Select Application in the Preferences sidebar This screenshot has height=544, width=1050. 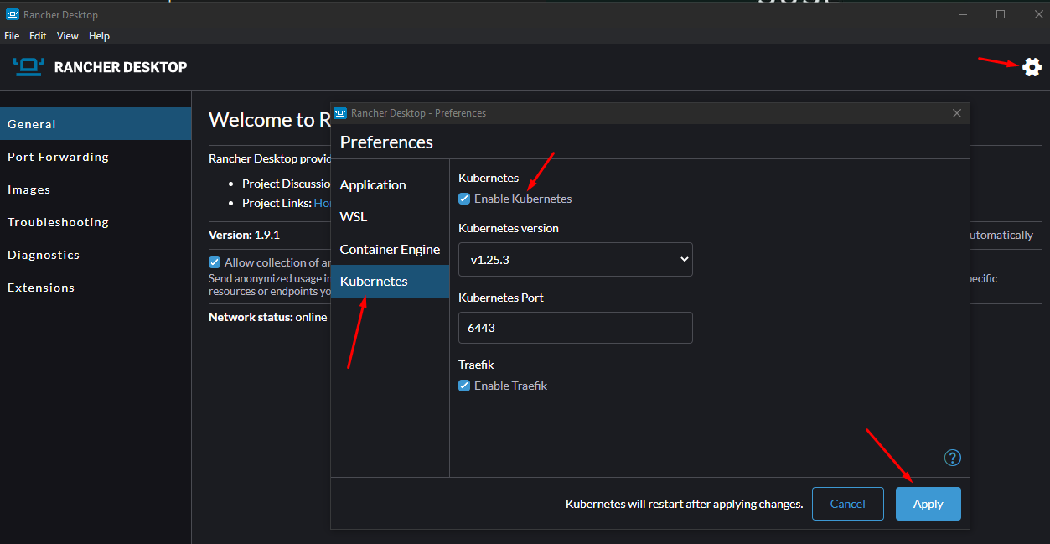coord(373,184)
